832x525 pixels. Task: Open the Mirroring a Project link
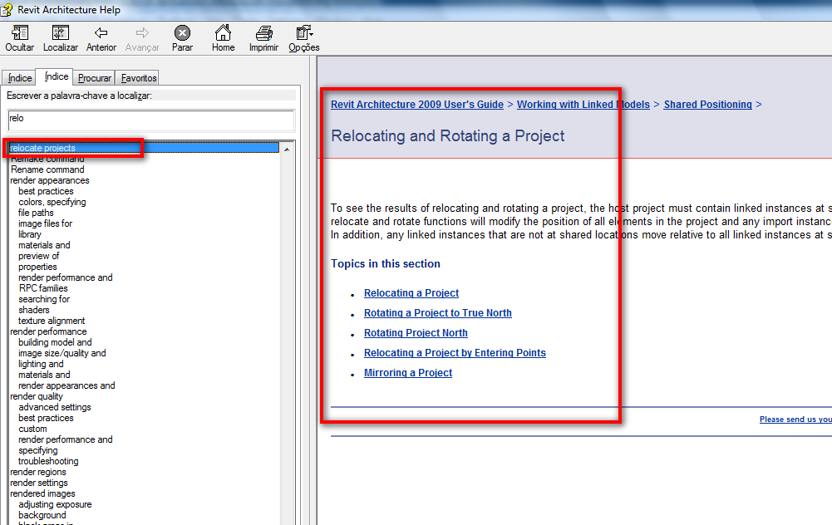pyautogui.click(x=408, y=373)
